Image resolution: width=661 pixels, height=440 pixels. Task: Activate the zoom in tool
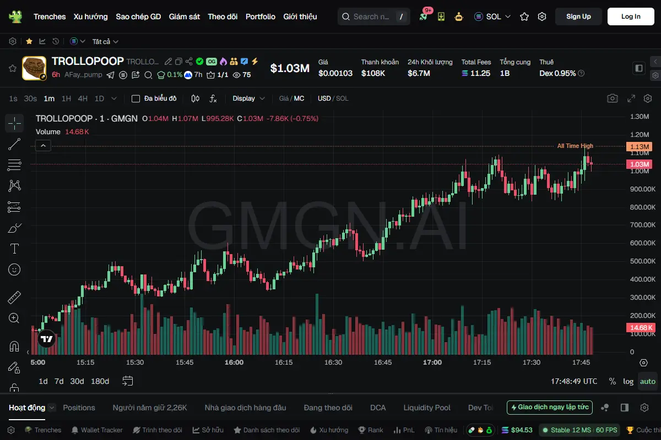pyautogui.click(x=14, y=318)
